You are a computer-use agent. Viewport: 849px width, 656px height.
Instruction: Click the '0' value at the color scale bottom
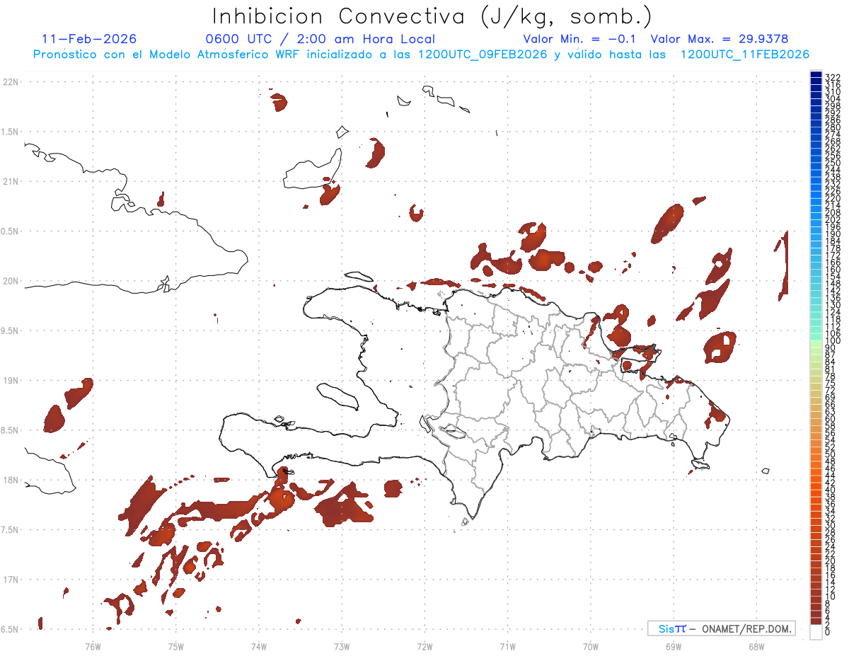click(x=828, y=631)
